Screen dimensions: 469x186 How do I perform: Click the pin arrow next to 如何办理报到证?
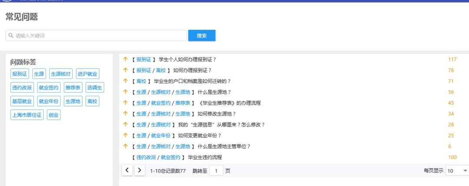[x=126, y=70]
